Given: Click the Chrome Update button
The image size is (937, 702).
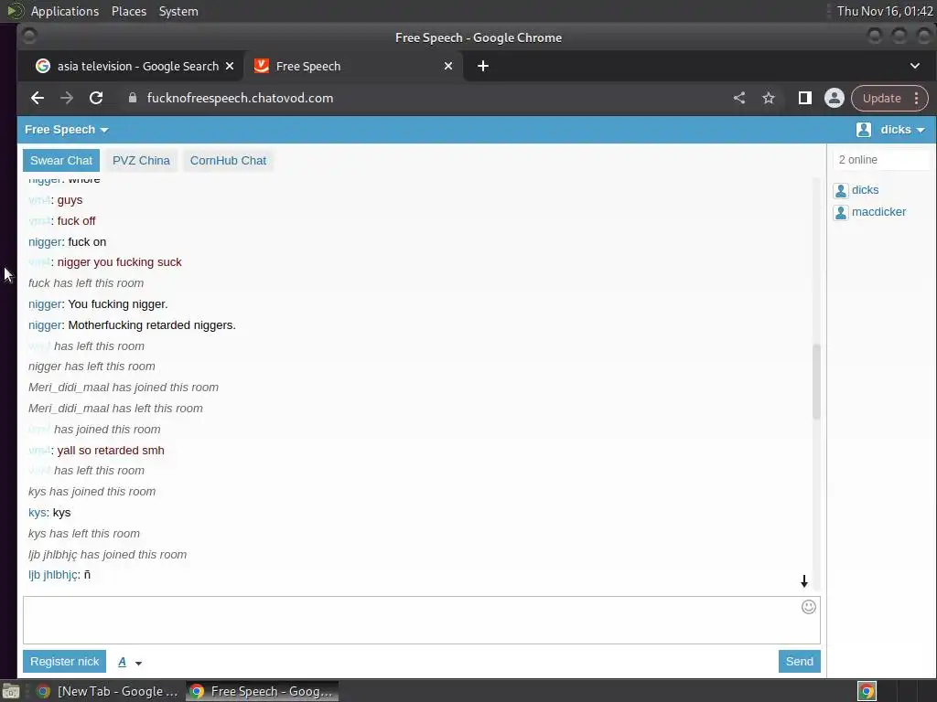Looking at the screenshot, I should click(x=881, y=98).
